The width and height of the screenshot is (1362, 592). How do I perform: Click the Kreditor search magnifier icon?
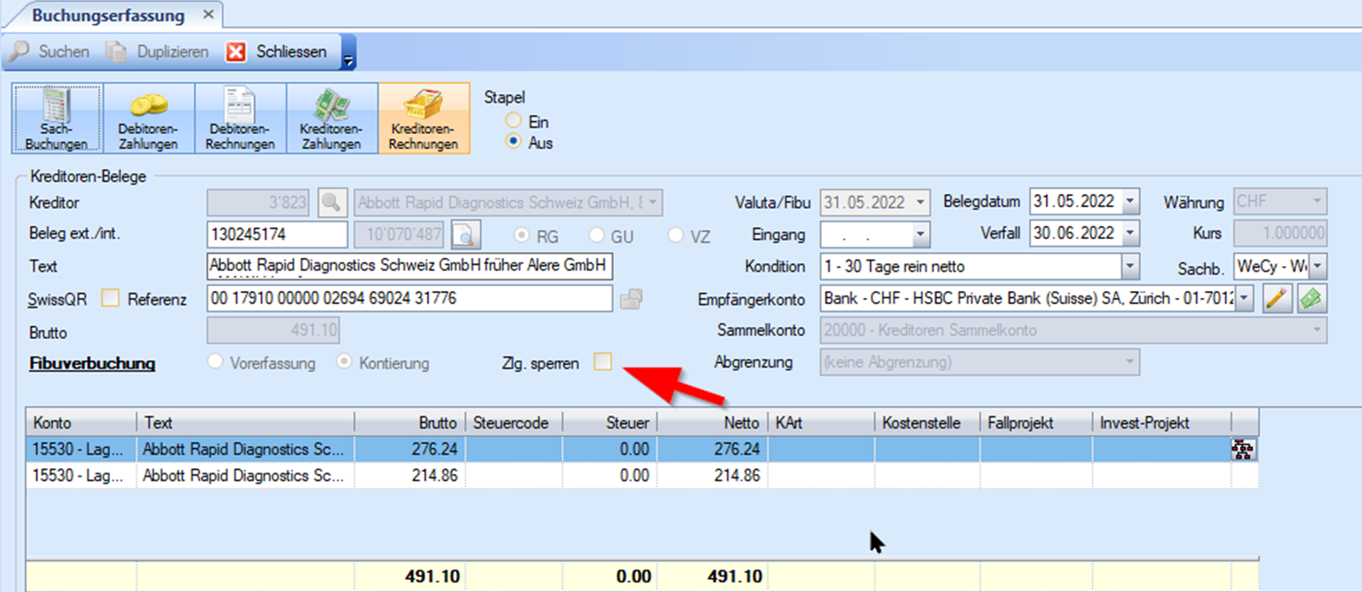(332, 202)
